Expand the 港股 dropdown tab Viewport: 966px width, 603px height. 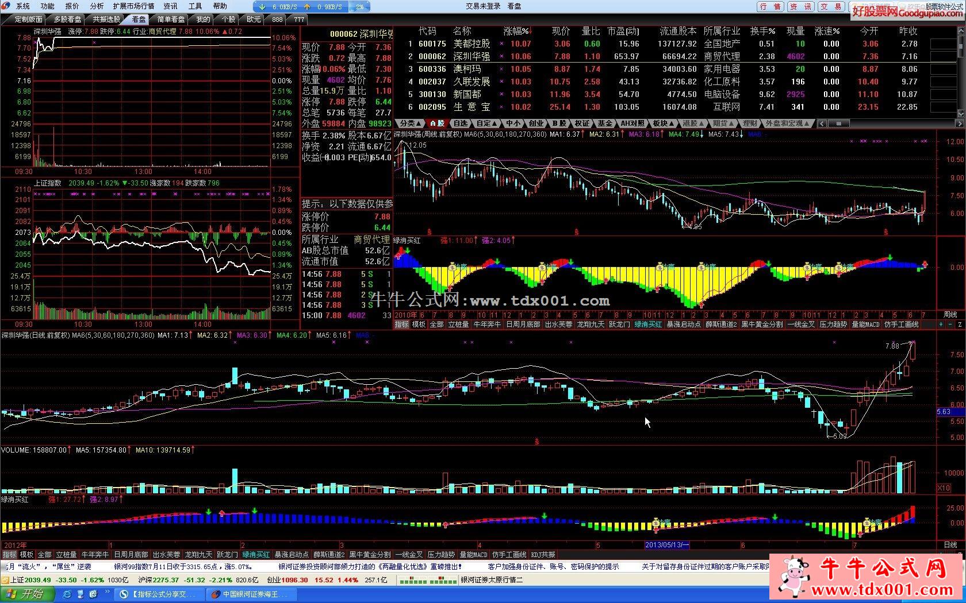[x=693, y=123]
